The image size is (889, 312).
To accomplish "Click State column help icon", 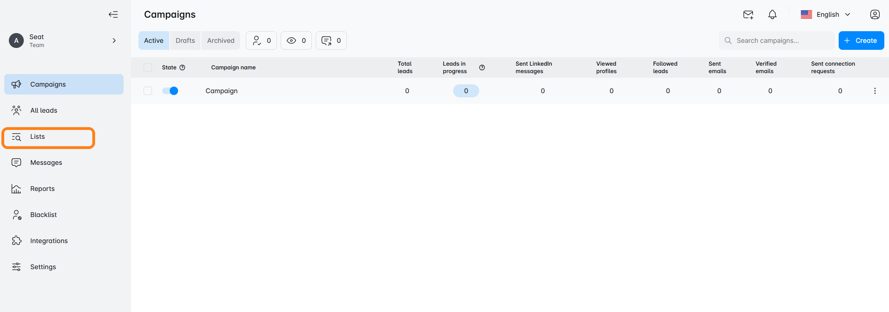I will (182, 68).
